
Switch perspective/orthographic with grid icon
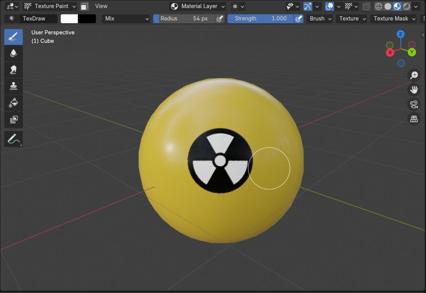click(414, 119)
